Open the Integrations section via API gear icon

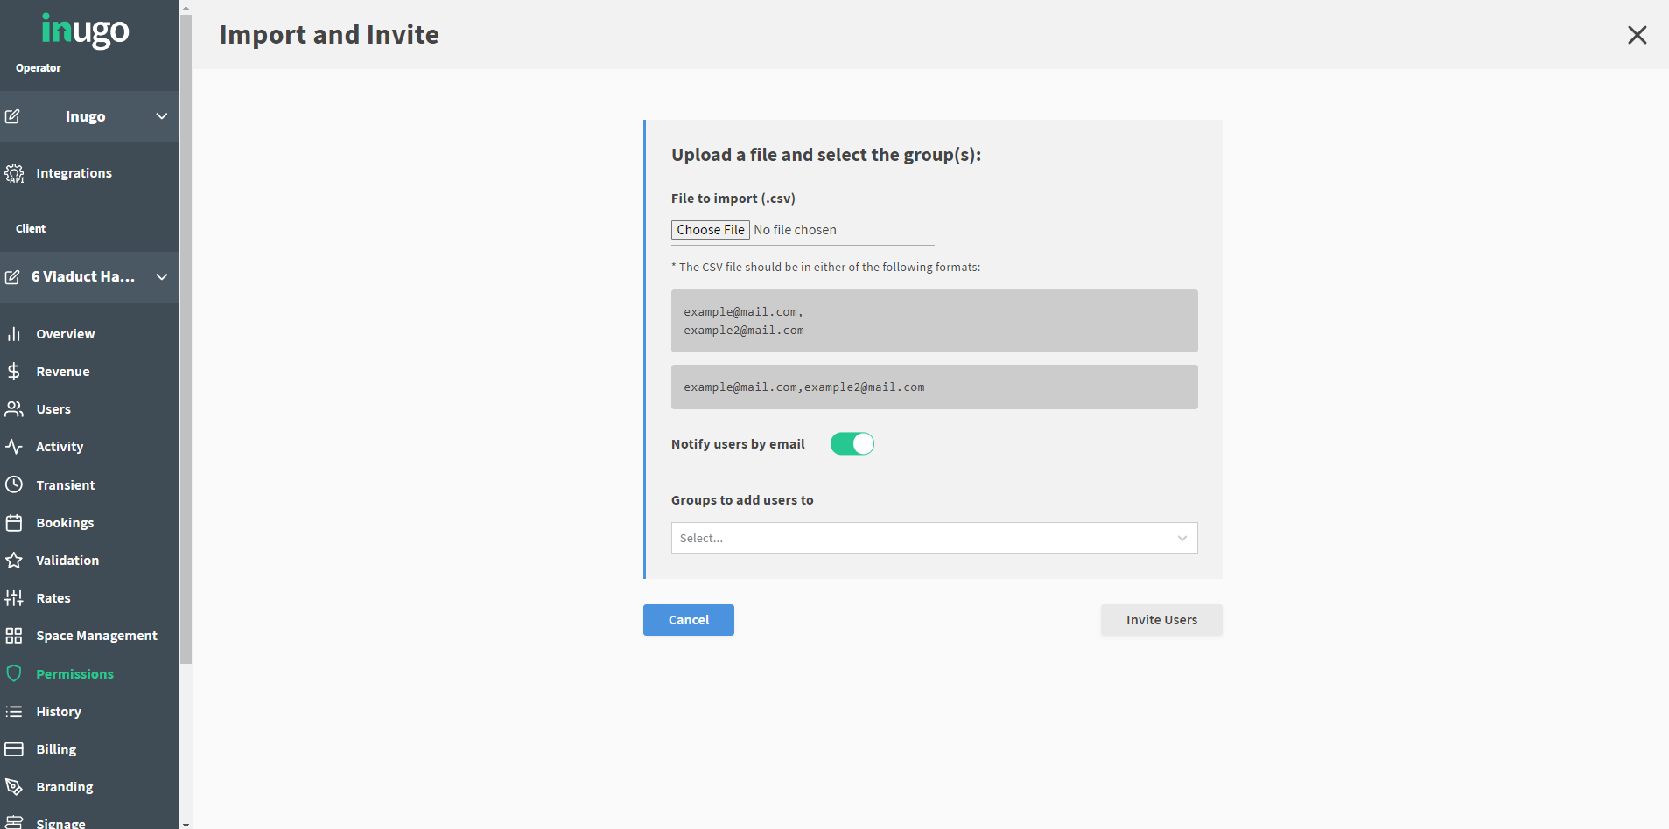pyautogui.click(x=14, y=172)
